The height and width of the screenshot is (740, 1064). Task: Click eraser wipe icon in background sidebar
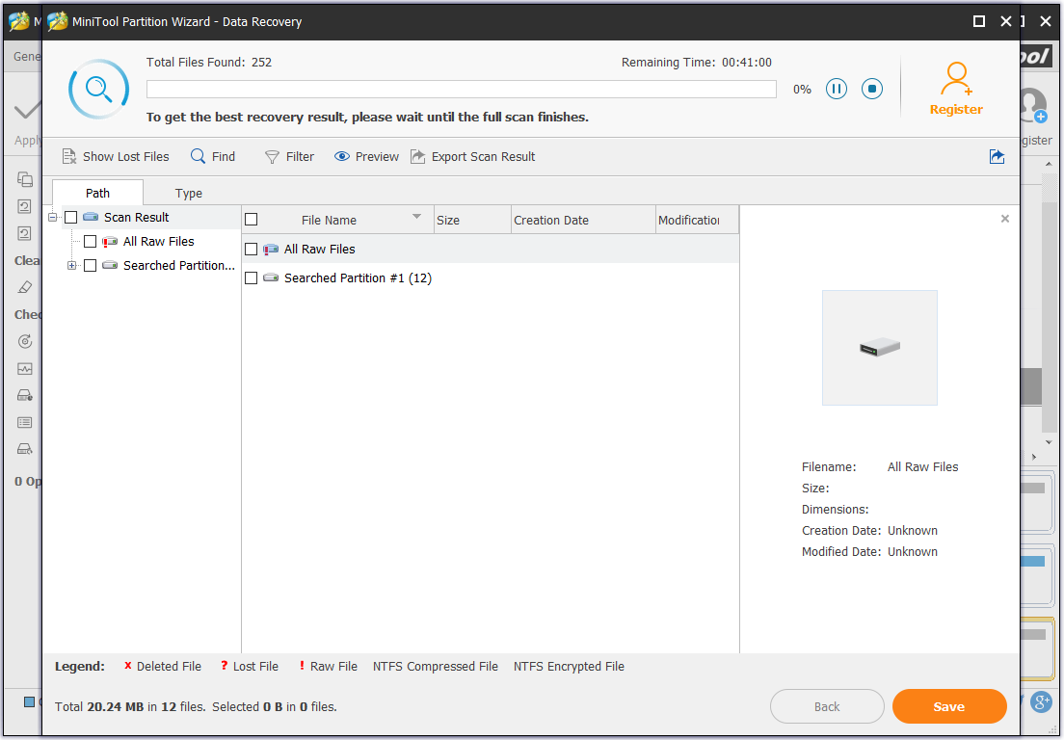point(25,287)
